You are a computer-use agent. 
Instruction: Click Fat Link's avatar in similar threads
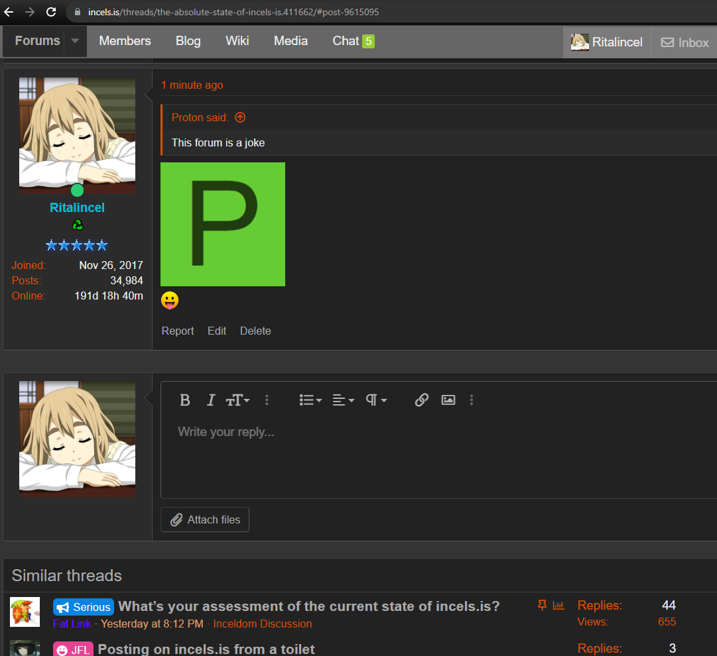pos(25,612)
